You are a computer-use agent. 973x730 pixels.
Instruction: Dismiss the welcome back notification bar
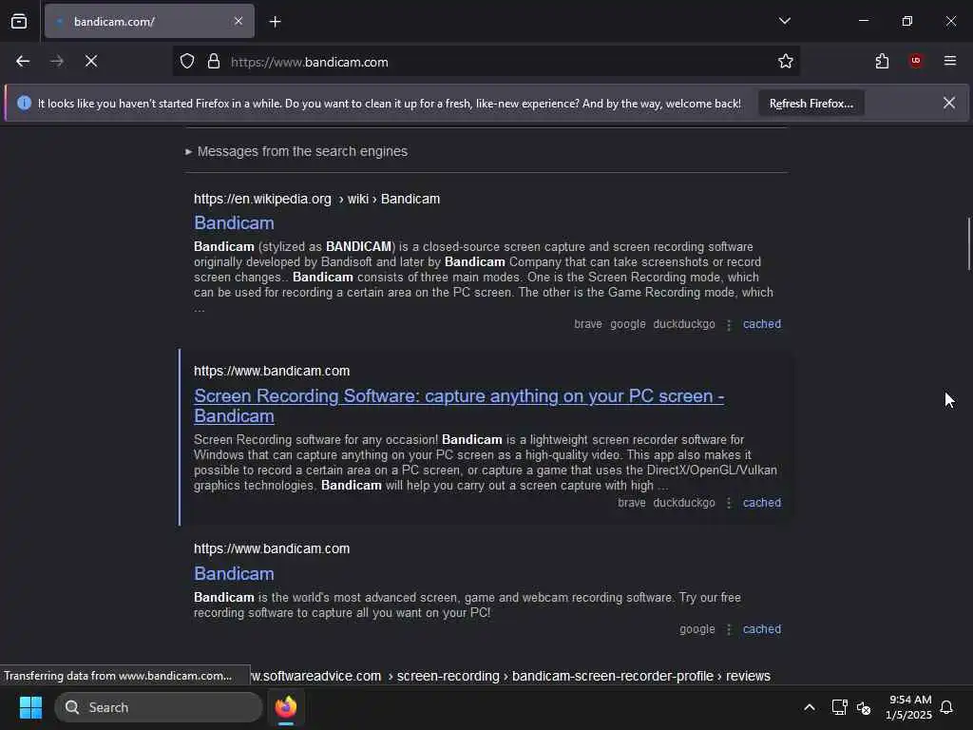pyautogui.click(x=949, y=103)
